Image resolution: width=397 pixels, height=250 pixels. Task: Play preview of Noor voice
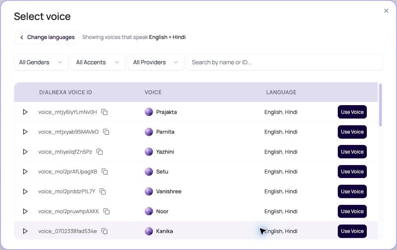tap(25, 211)
